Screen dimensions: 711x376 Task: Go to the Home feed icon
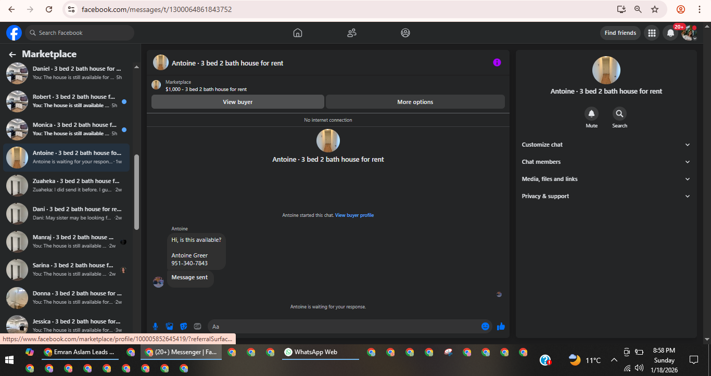(x=298, y=33)
